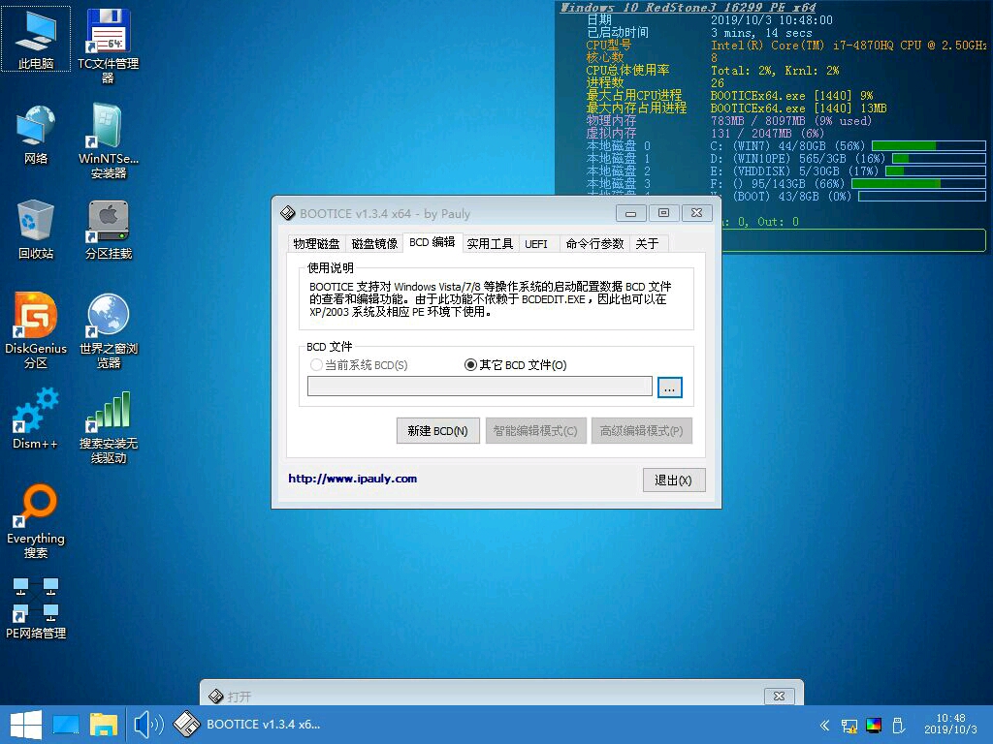Image resolution: width=993 pixels, height=744 pixels.
Task: Switch to 实用工具 tab
Action: [490, 243]
